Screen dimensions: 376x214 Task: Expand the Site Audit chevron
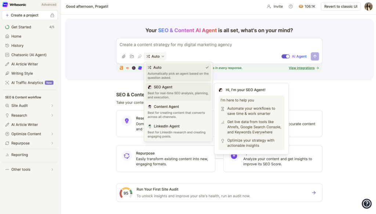coord(52,106)
